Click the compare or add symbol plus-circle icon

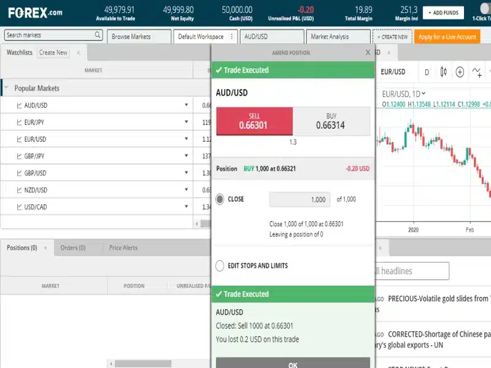pos(460,72)
